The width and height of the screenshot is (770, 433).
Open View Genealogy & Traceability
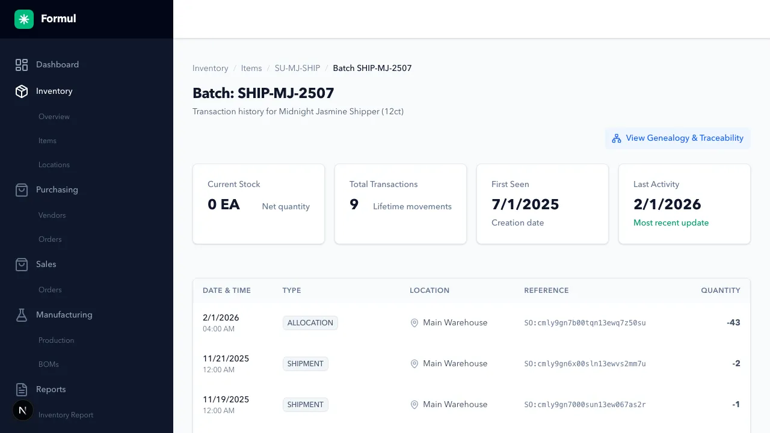pyautogui.click(x=677, y=138)
